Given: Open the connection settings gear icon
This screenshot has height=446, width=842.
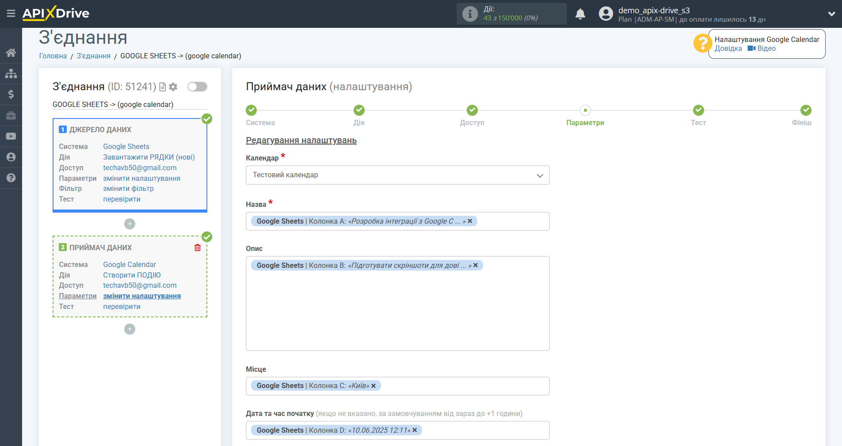Looking at the screenshot, I should click(173, 87).
